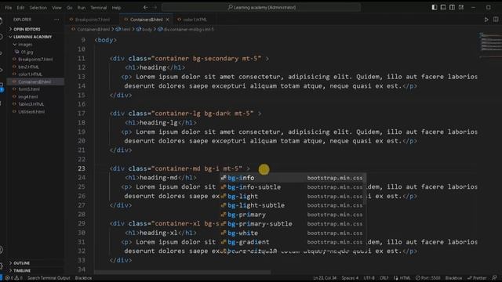Open Breakpoints7.html in the explorer
Image resolution: width=502 pixels, height=282 pixels.
click(35, 60)
